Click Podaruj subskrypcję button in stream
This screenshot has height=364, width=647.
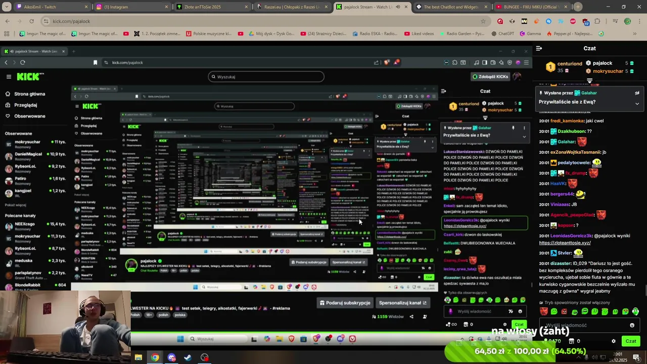pos(345,303)
